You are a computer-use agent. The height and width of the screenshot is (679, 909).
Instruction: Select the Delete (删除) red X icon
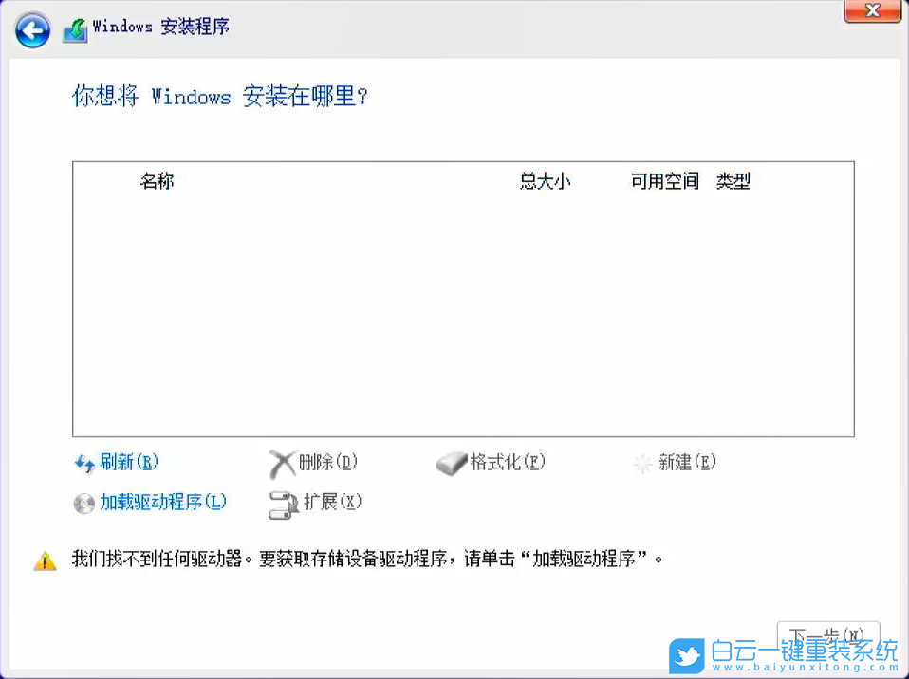point(286,463)
